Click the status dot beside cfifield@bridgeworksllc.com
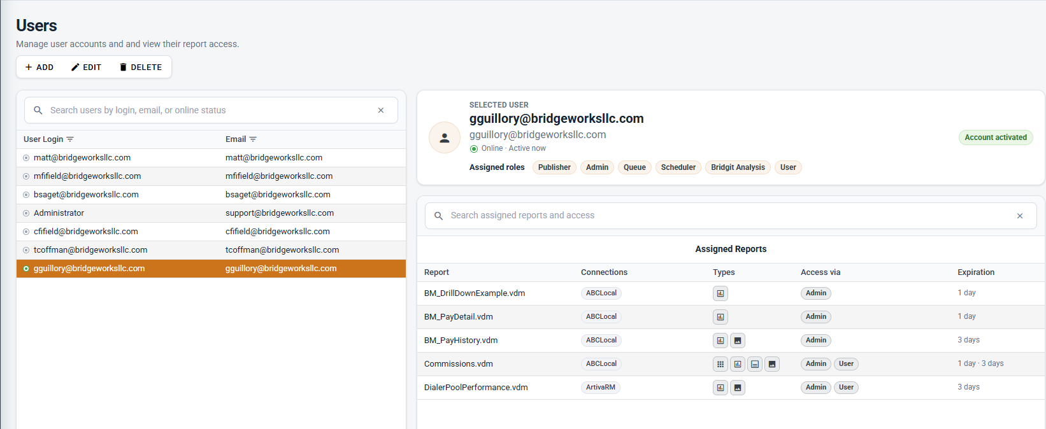The width and height of the screenshot is (1046, 429). click(x=26, y=232)
